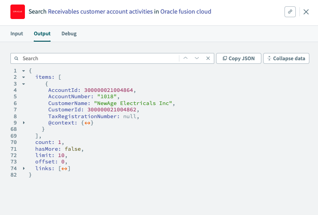Screen dimensions: 318x215
Task: Open the Debug tab
Action: coord(69,33)
